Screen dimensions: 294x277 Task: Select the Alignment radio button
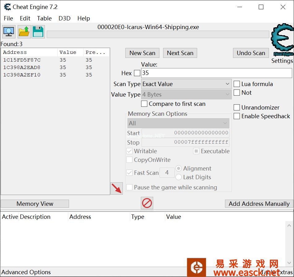pos(179,168)
